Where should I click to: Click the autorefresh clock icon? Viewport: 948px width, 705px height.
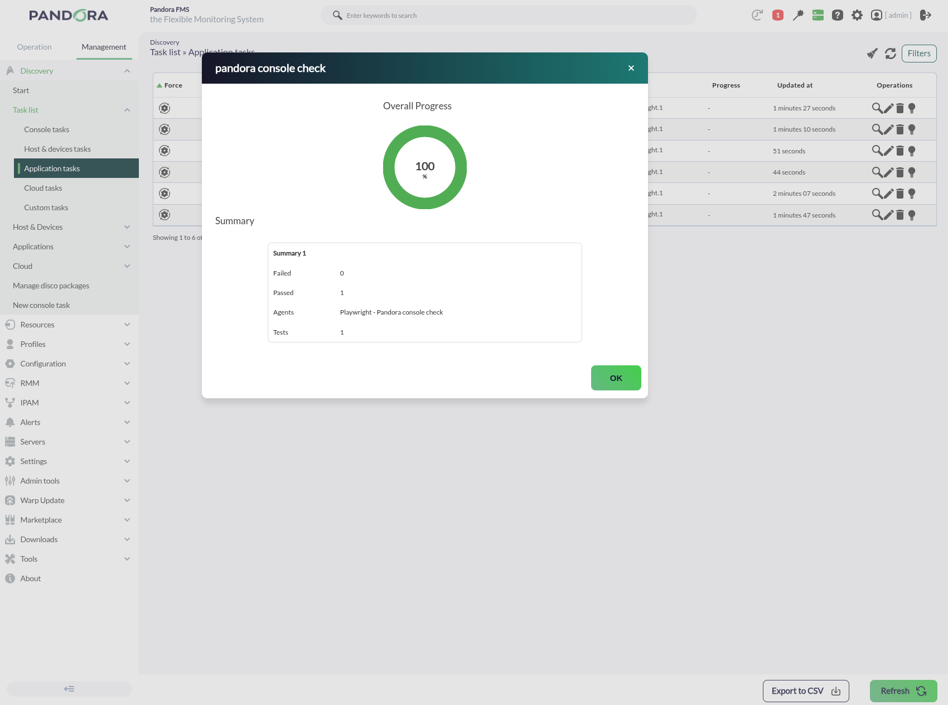click(x=757, y=15)
